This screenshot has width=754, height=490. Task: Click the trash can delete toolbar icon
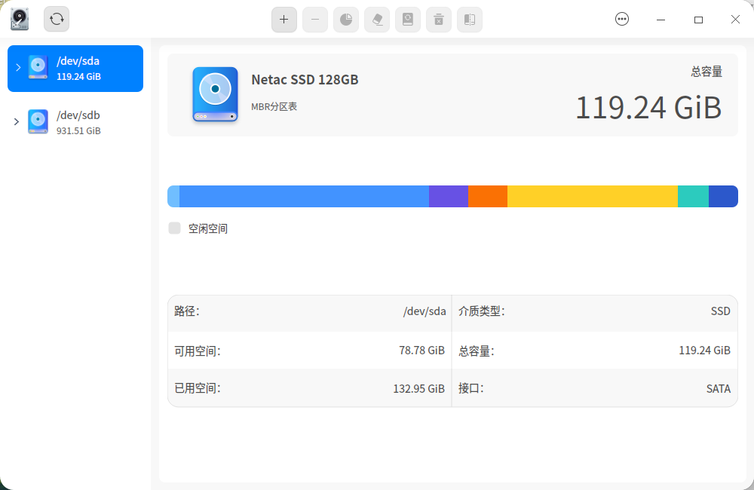tap(439, 20)
